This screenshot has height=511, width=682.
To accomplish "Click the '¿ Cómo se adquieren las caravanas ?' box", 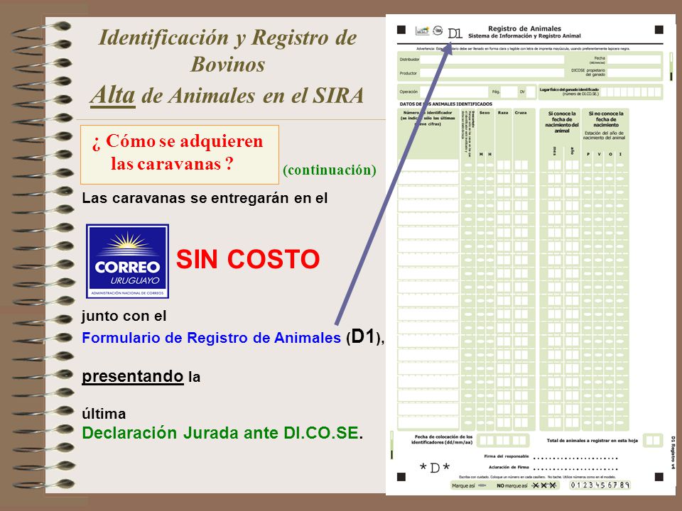I will 180,155.
